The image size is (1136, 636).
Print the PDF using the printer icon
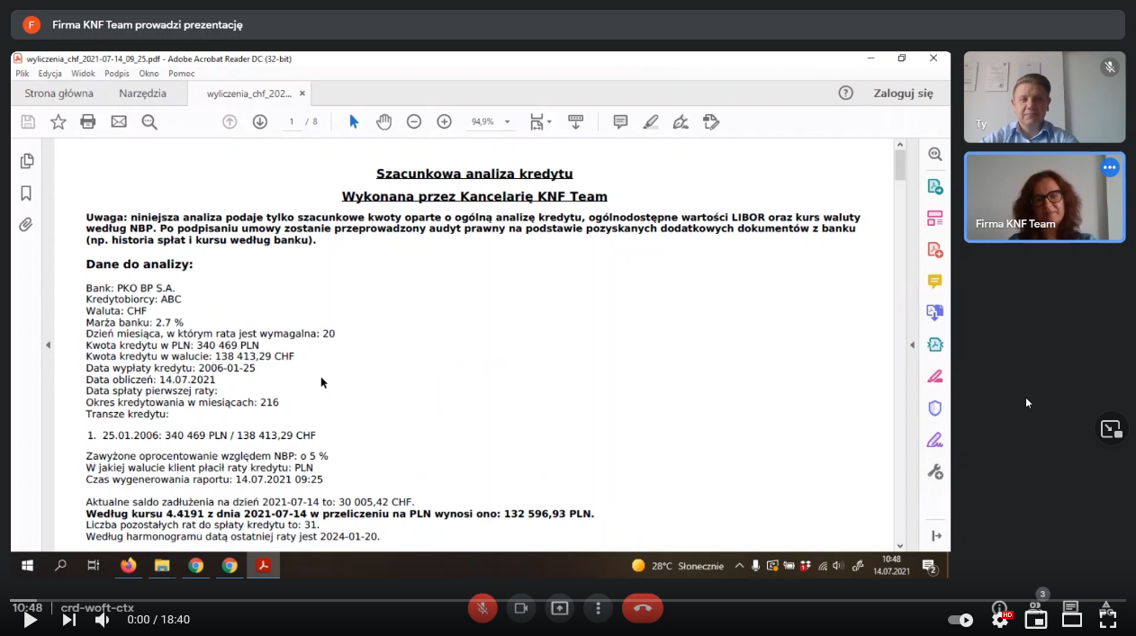click(x=87, y=121)
